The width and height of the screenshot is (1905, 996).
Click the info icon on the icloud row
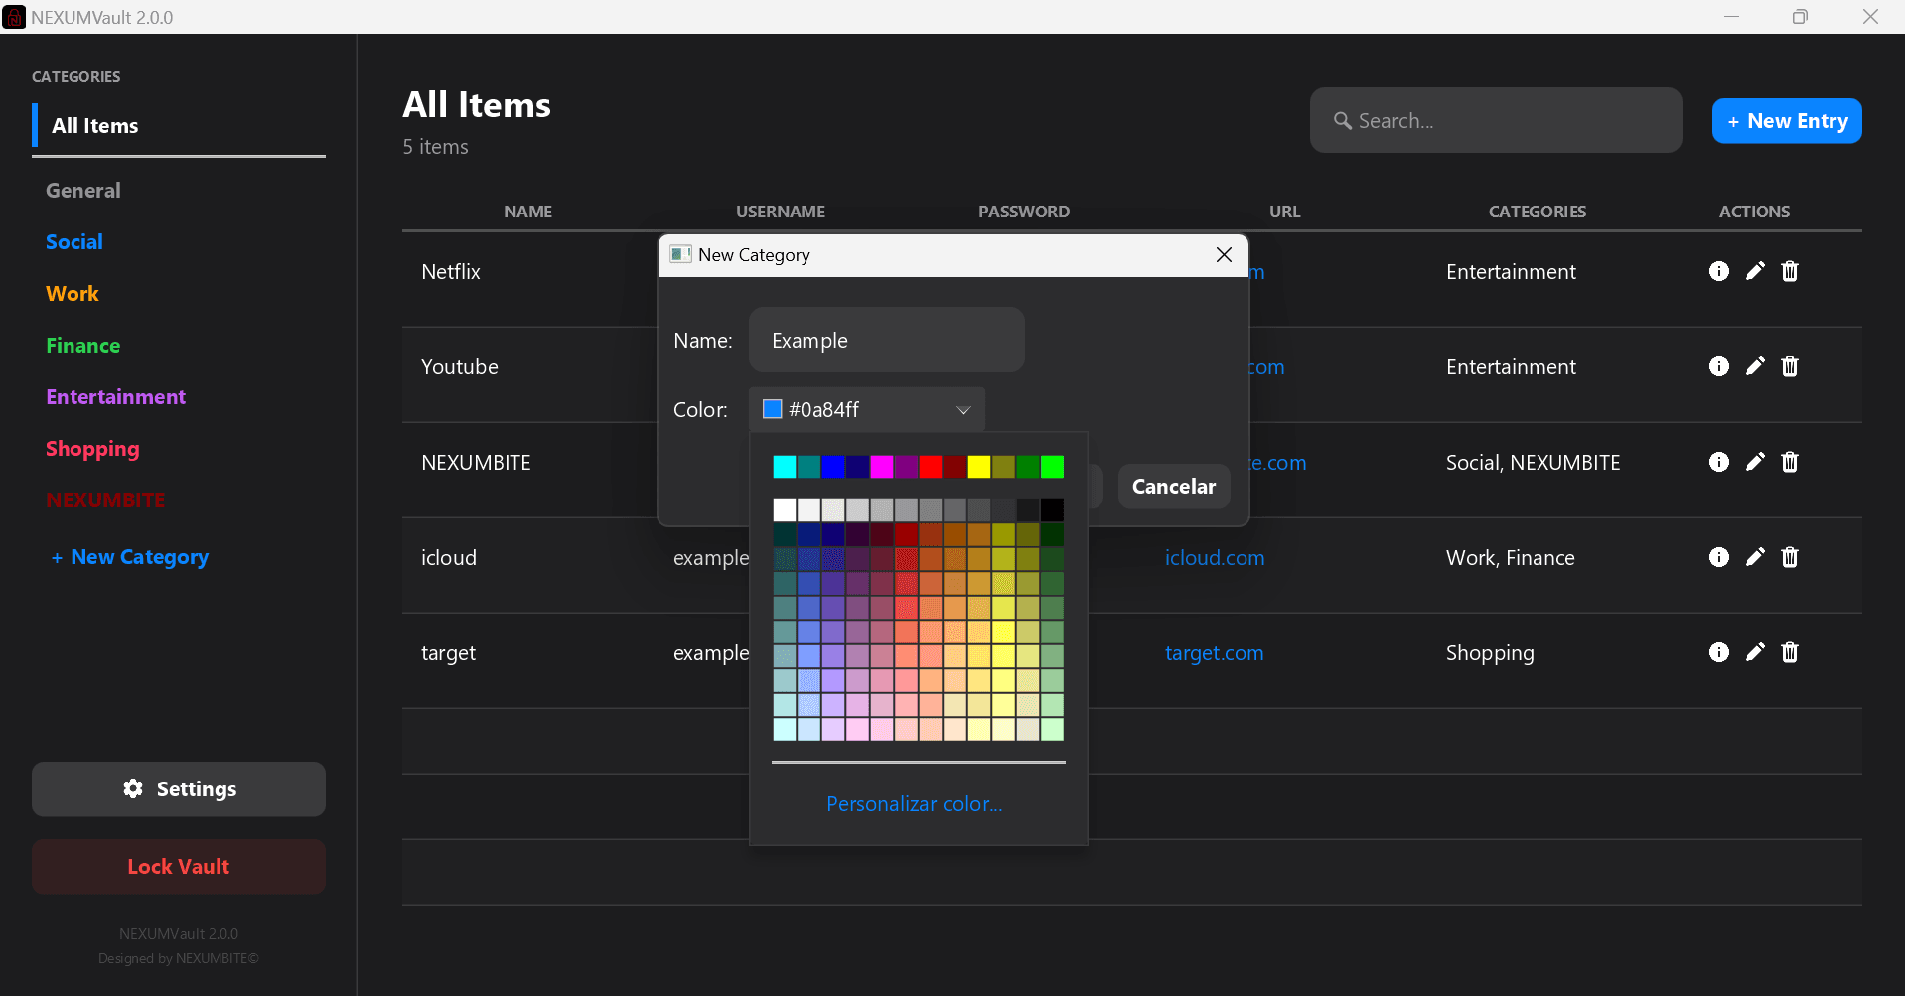tap(1719, 557)
